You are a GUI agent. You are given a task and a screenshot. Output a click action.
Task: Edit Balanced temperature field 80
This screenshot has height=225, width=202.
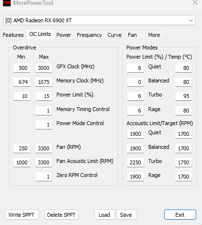pyautogui.click(x=184, y=82)
